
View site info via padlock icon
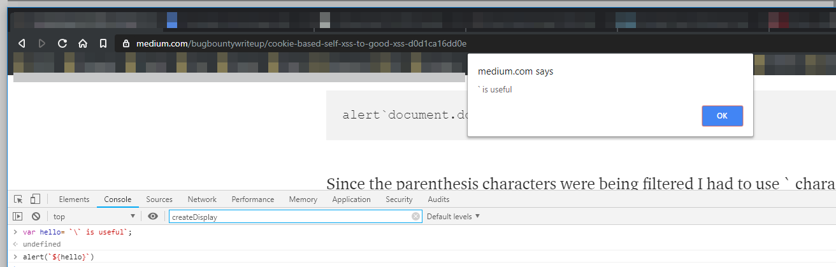pos(126,43)
